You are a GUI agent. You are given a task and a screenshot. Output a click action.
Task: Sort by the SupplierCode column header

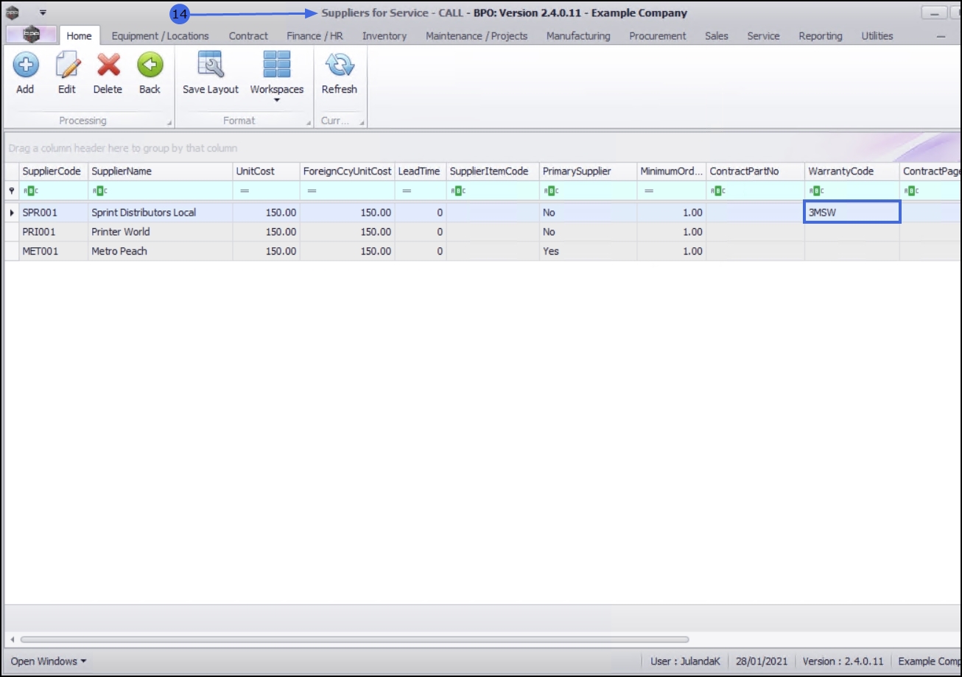click(53, 171)
